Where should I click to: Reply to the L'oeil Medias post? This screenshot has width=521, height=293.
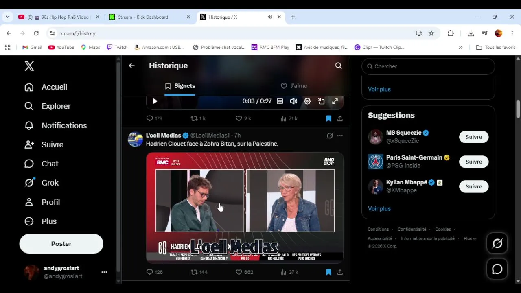[x=154, y=272]
